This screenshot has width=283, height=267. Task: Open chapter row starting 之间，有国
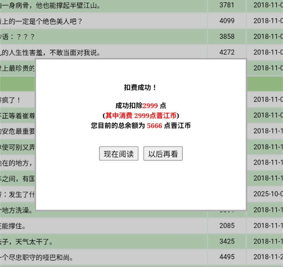click(x=17, y=179)
